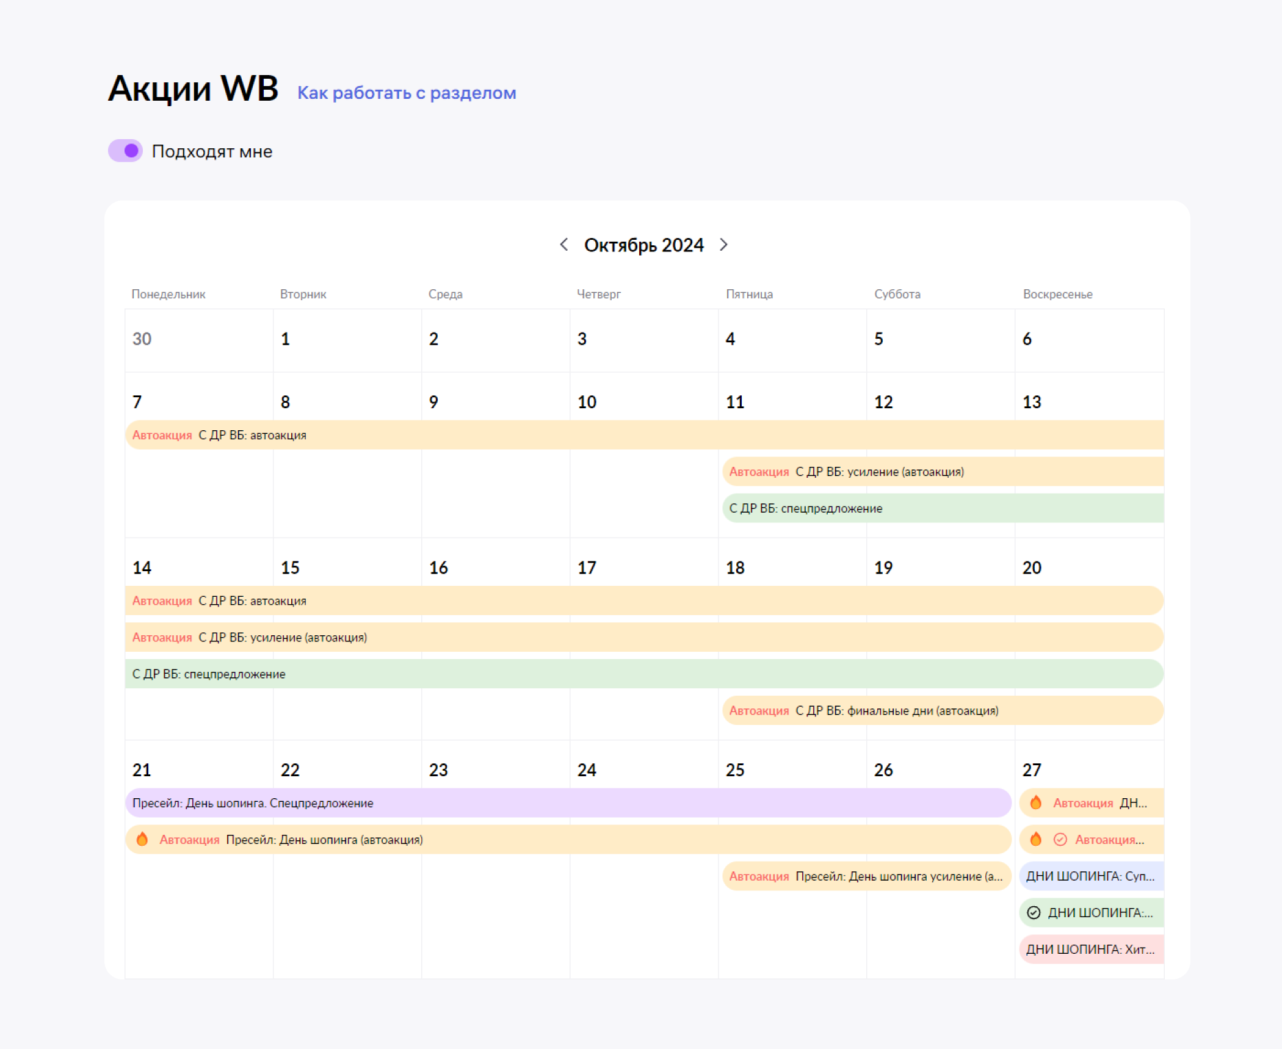Select day 27 in the calendar
This screenshot has width=1282, height=1049.
[x=1032, y=770]
